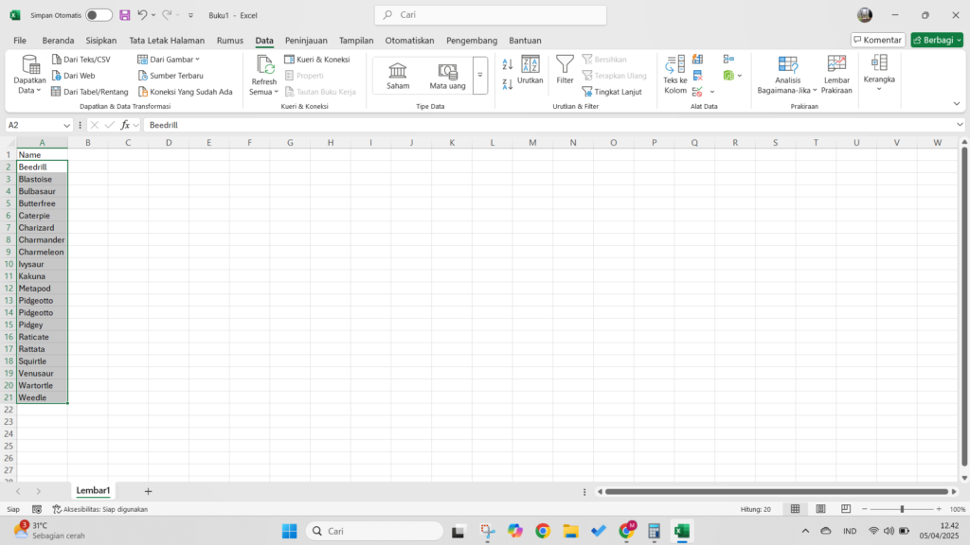
Task: Click the Consolidate icon in Alat Data
Action: pos(728,60)
